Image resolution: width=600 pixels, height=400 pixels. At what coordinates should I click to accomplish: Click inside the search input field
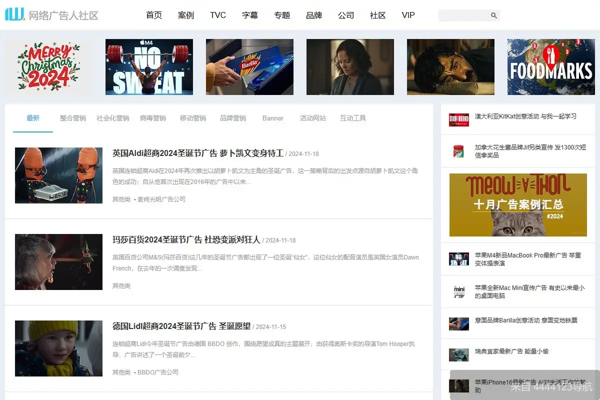465,15
